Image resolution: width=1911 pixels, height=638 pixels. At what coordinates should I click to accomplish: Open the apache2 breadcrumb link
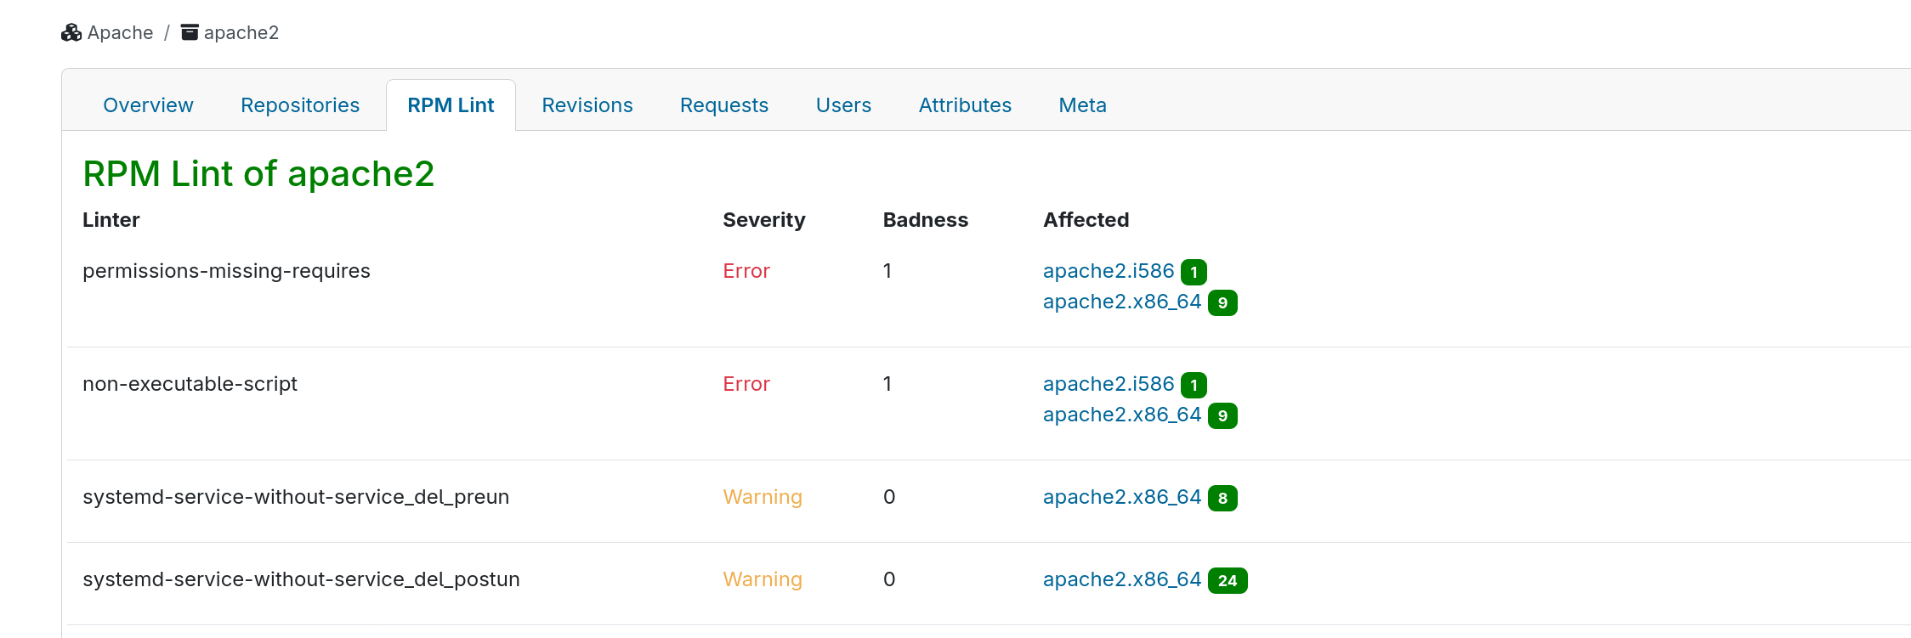click(x=241, y=33)
